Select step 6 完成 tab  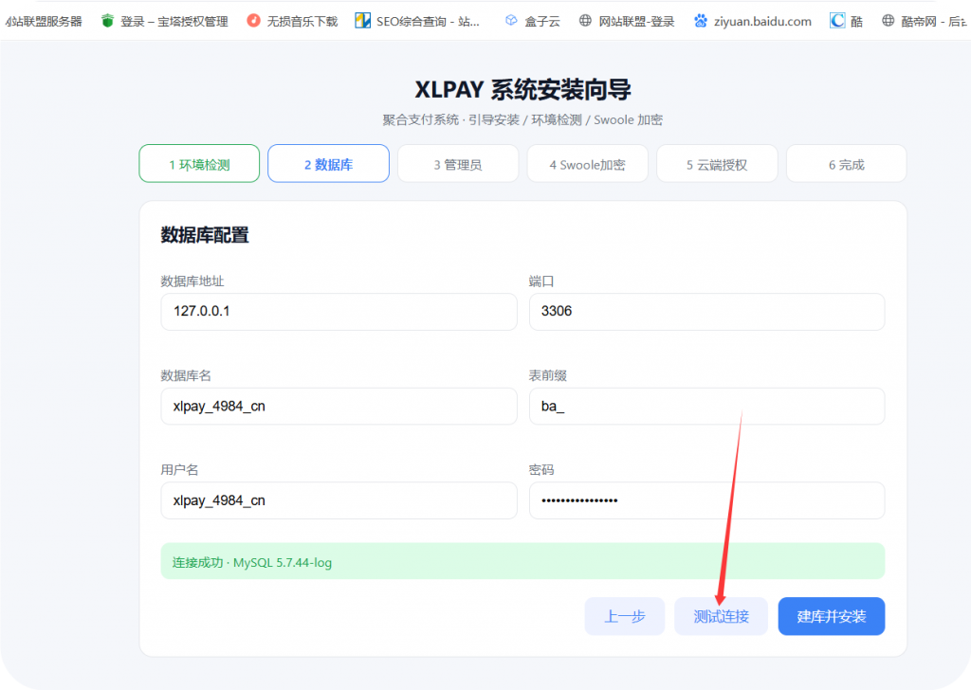pos(847,164)
